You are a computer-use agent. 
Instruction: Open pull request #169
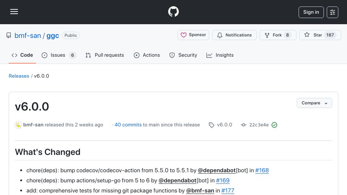pos(223,181)
